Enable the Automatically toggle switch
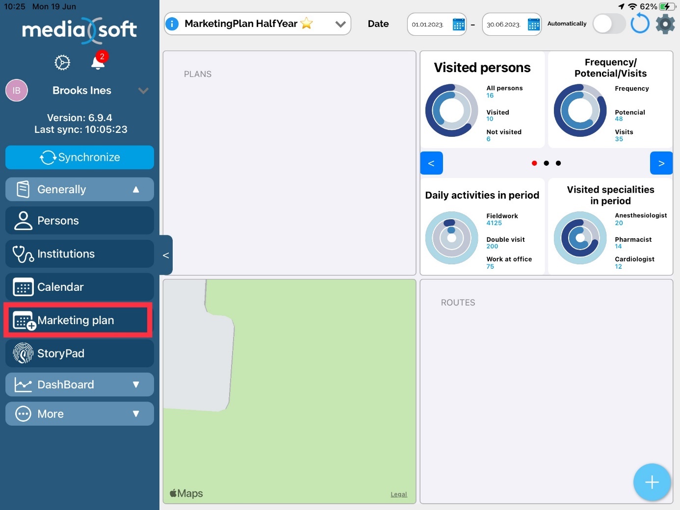The image size is (680, 510). pyautogui.click(x=608, y=24)
